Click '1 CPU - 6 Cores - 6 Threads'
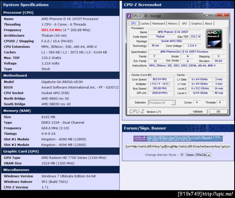The height and width of the screenshot is (198, 235). pos(64,24)
